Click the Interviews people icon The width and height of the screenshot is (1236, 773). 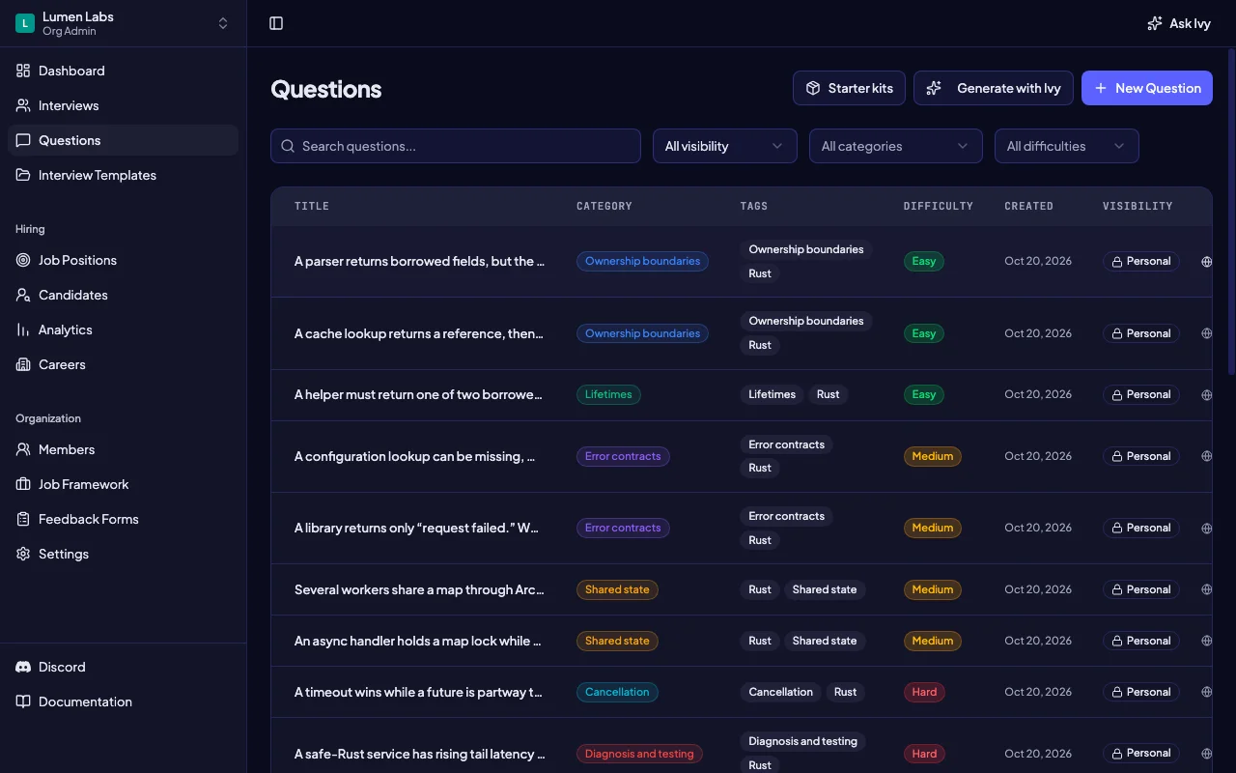(x=23, y=105)
